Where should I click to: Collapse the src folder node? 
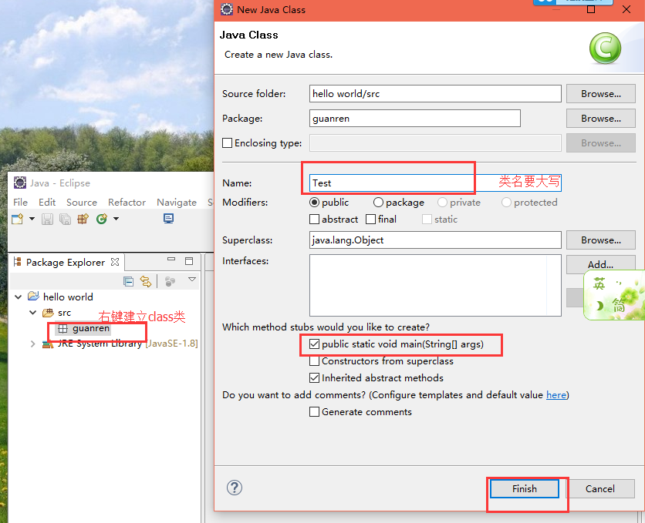click(33, 313)
